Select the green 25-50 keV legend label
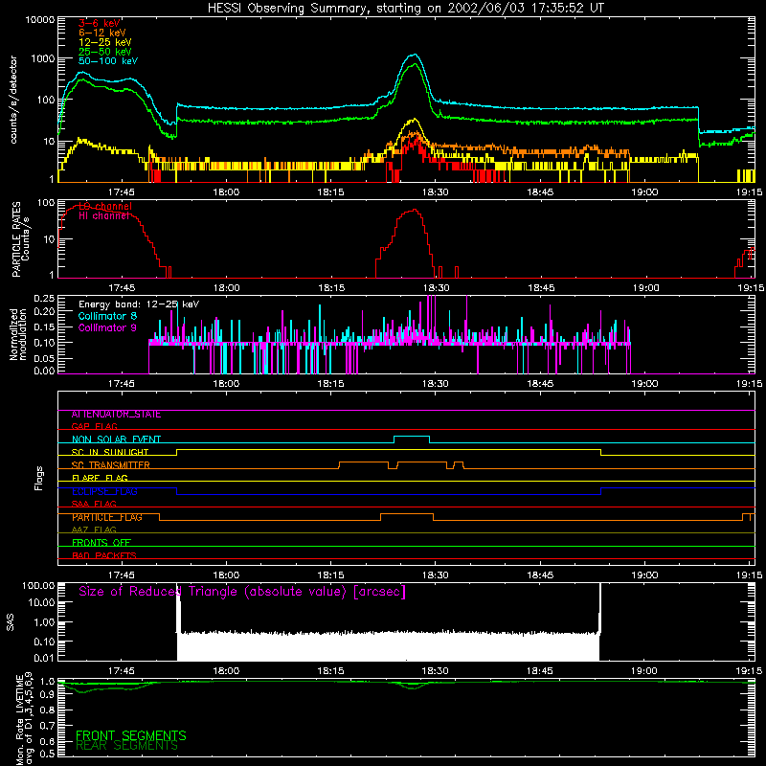 (x=105, y=52)
